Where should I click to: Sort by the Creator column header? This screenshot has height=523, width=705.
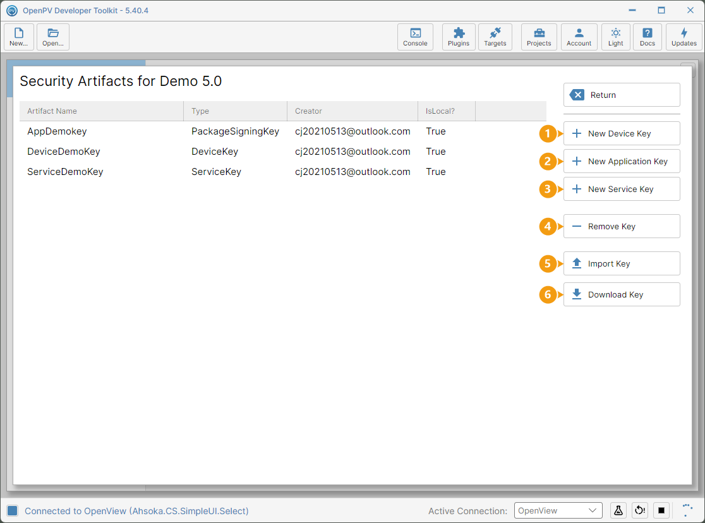(352, 111)
